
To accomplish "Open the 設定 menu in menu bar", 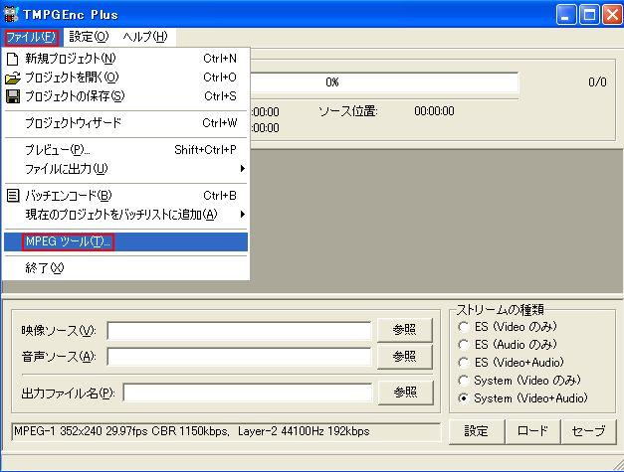I will coord(89,37).
